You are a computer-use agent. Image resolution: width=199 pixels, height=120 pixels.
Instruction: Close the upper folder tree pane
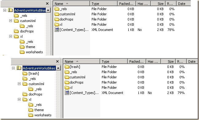click(x=47, y=4)
